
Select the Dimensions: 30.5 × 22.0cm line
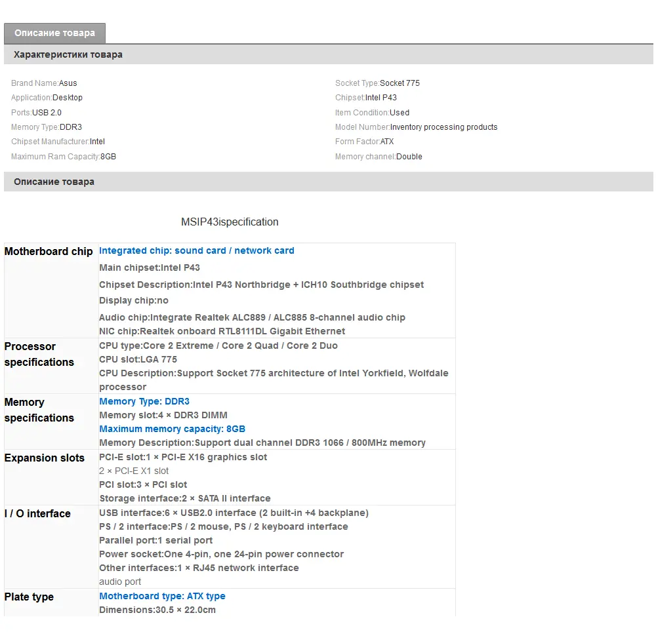point(157,610)
